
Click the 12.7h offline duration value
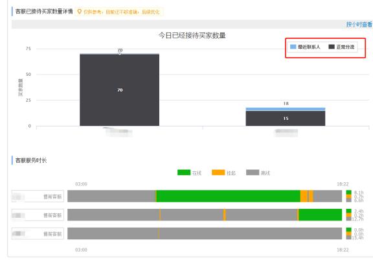coord(357,219)
